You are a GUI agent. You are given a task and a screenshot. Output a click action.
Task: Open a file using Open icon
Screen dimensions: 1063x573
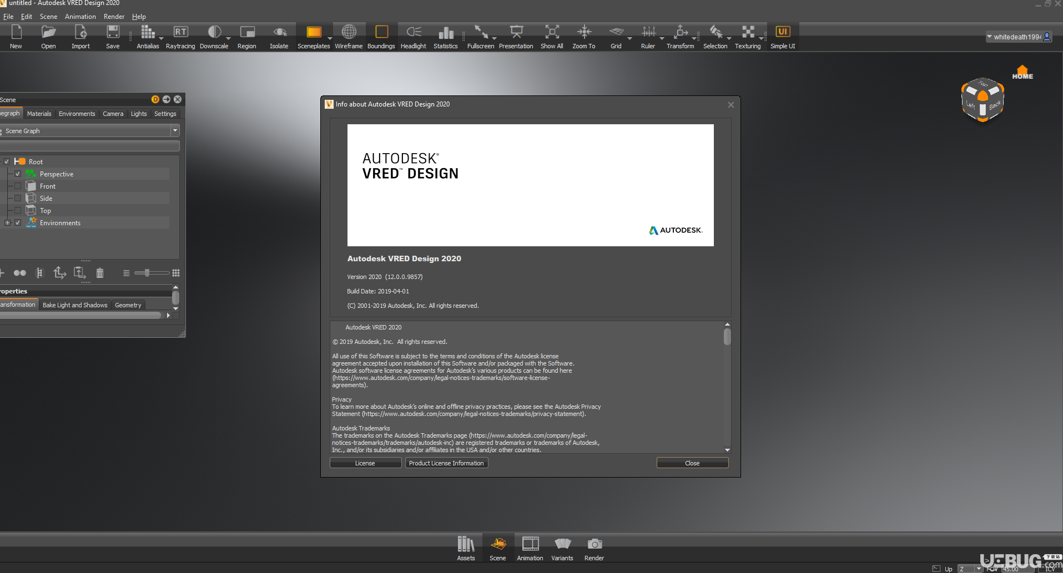(x=48, y=37)
